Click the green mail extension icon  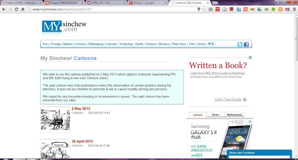[x=267, y=9]
